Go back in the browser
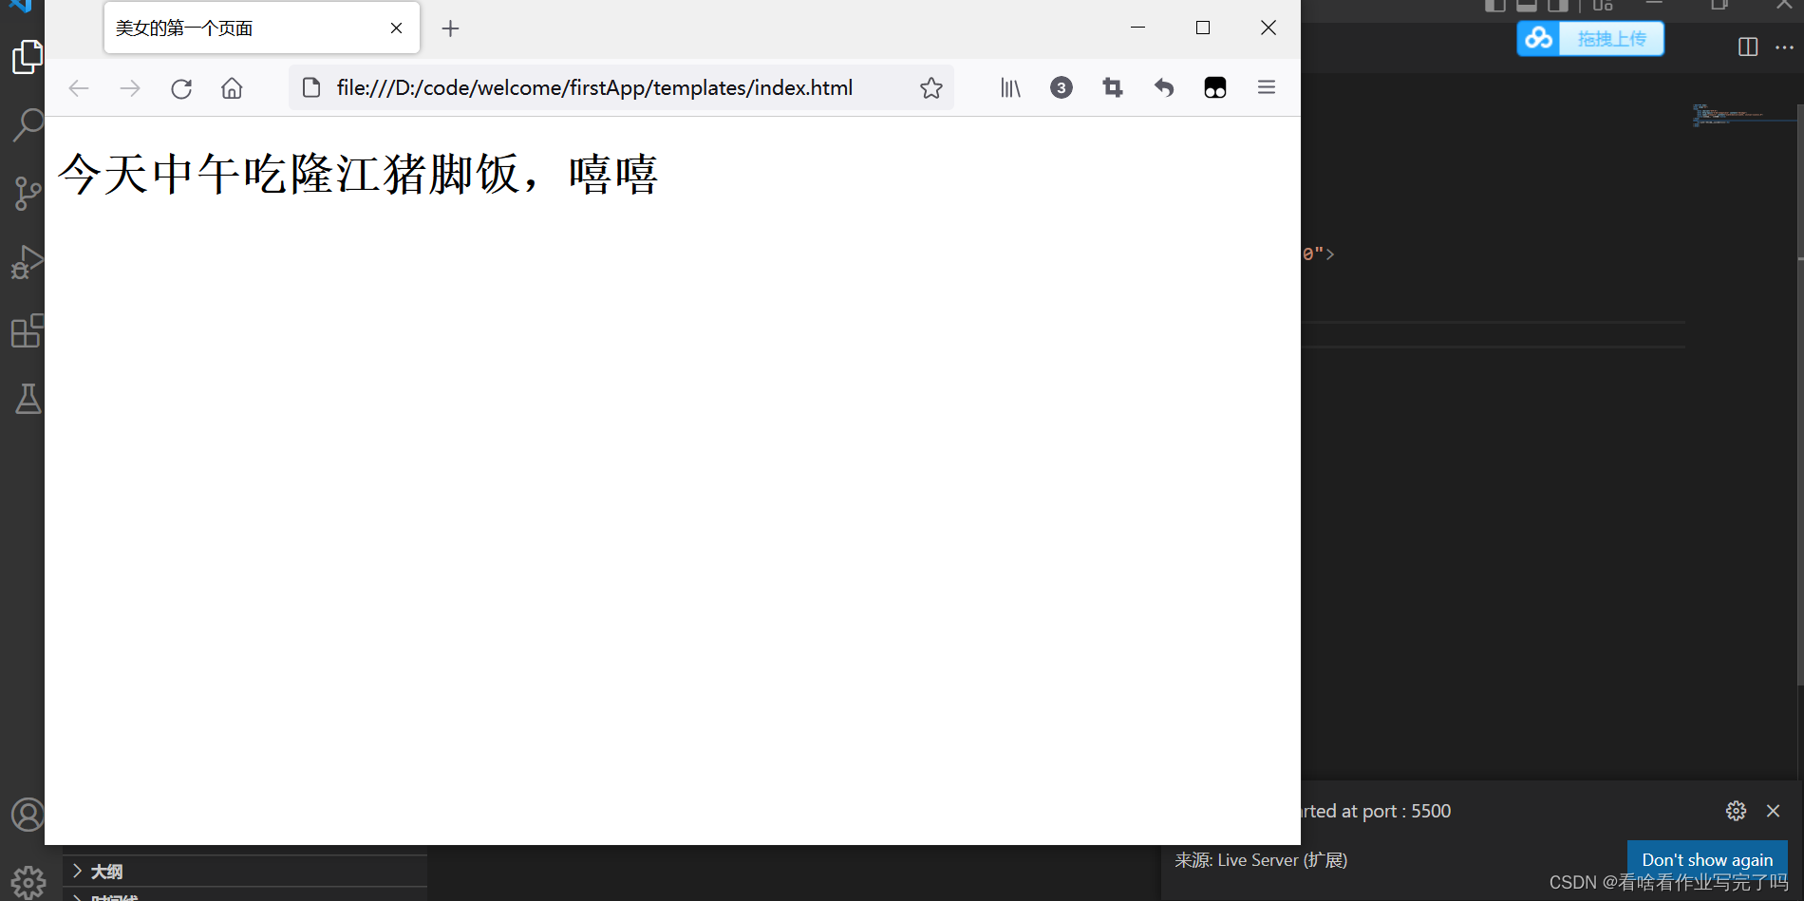Viewport: 1804px width, 901px height. (79, 88)
